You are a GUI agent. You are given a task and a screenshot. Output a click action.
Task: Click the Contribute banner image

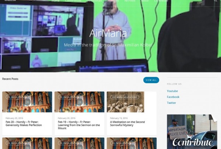point(192,132)
